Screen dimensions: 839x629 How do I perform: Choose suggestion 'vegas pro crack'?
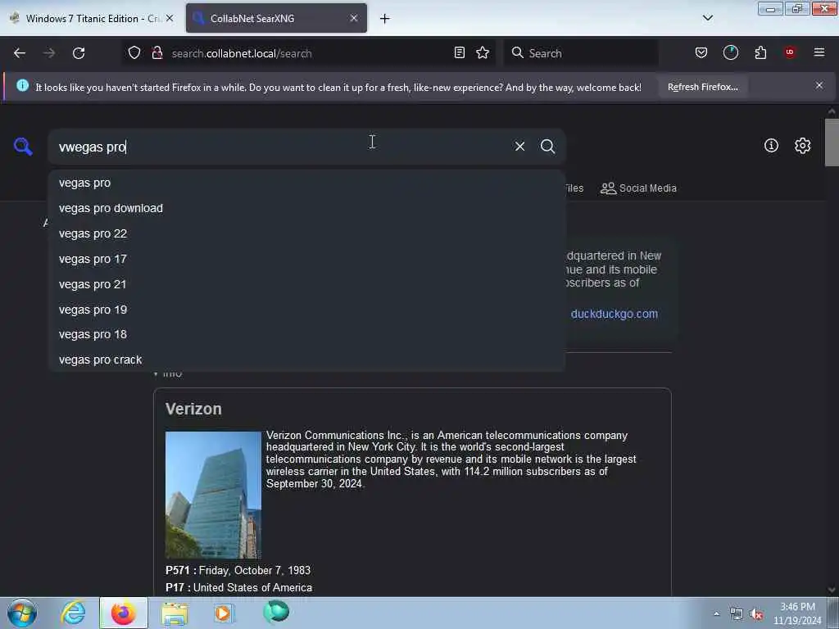[307, 360]
